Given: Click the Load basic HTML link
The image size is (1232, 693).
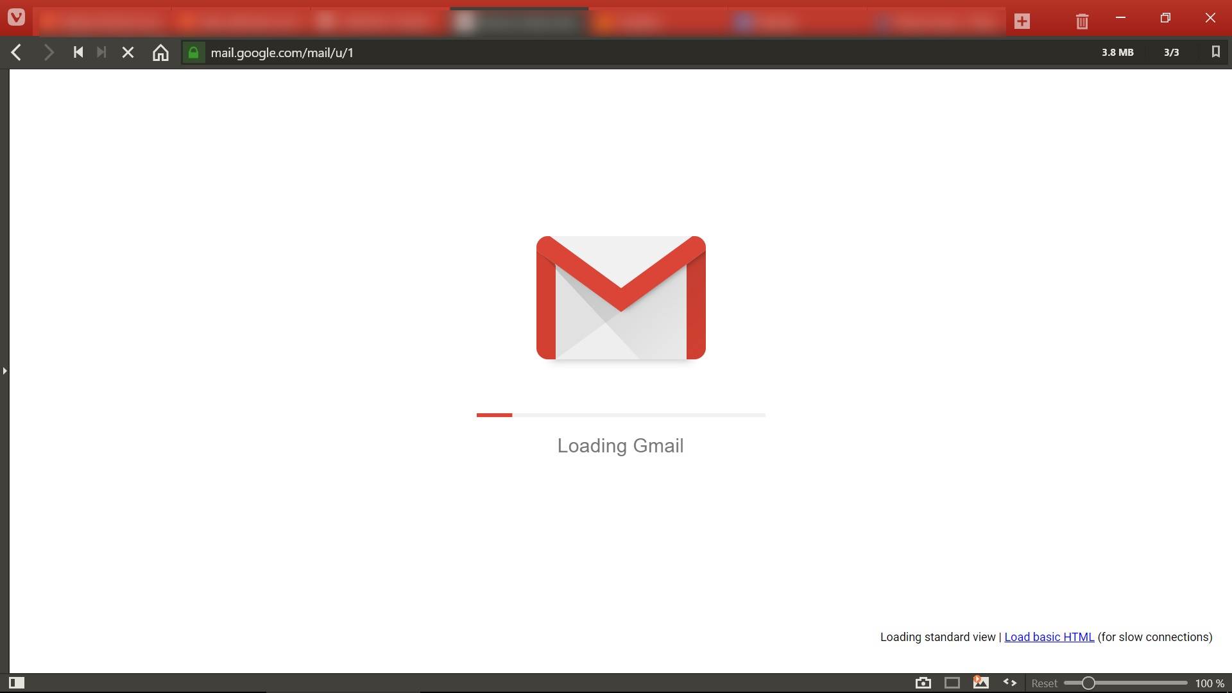Looking at the screenshot, I should [x=1049, y=637].
